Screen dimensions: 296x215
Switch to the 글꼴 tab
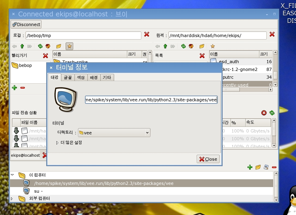(x=68, y=77)
